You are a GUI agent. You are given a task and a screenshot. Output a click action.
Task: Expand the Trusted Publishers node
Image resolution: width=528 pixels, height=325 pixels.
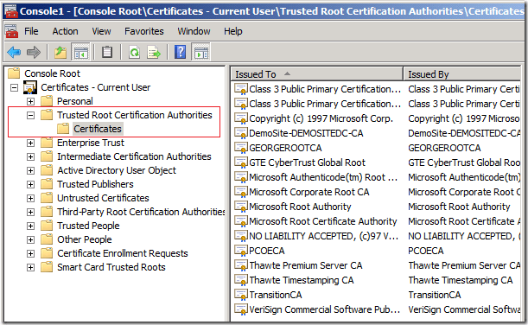tap(30, 185)
